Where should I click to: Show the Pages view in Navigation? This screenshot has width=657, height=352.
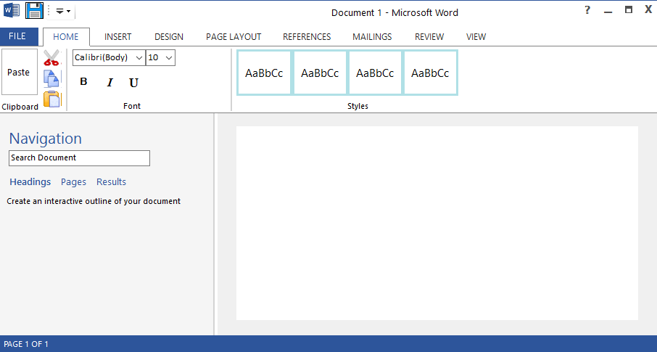(x=73, y=182)
